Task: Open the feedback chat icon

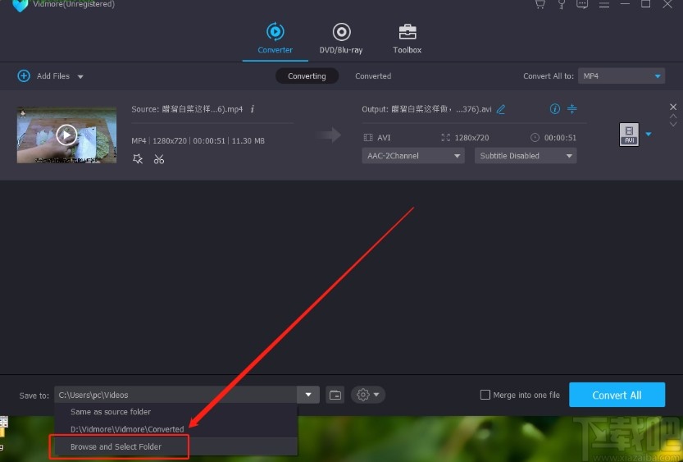Action: [582, 4]
